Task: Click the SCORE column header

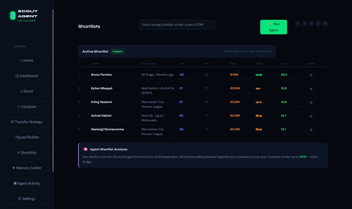Action: 259,64
